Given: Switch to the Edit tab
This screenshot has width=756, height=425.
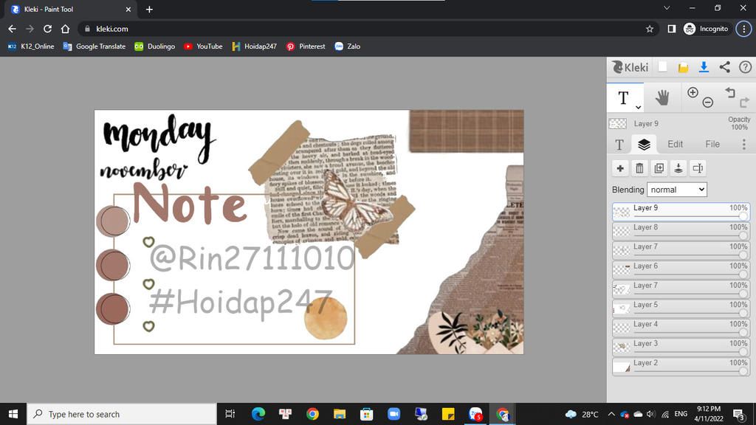Looking at the screenshot, I should (x=675, y=144).
